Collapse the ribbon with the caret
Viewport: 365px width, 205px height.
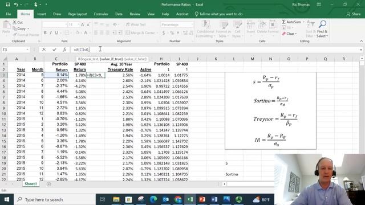[361, 41]
